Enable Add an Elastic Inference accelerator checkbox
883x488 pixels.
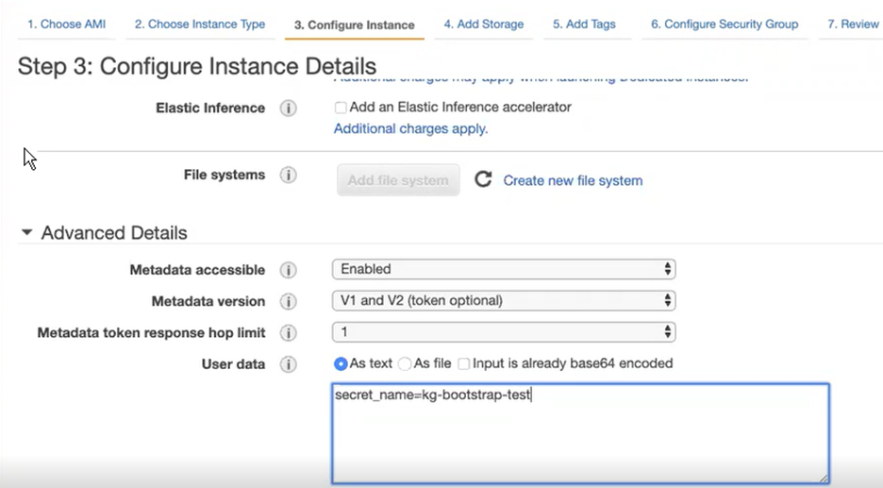coord(341,108)
